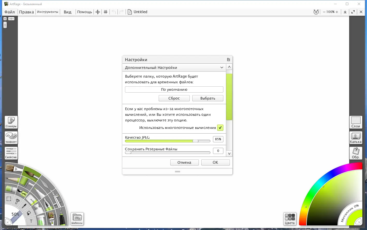This screenshot has height=230, width=367.
Task: Click the settings scrollbar down arrow
Action: pos(229,154)
